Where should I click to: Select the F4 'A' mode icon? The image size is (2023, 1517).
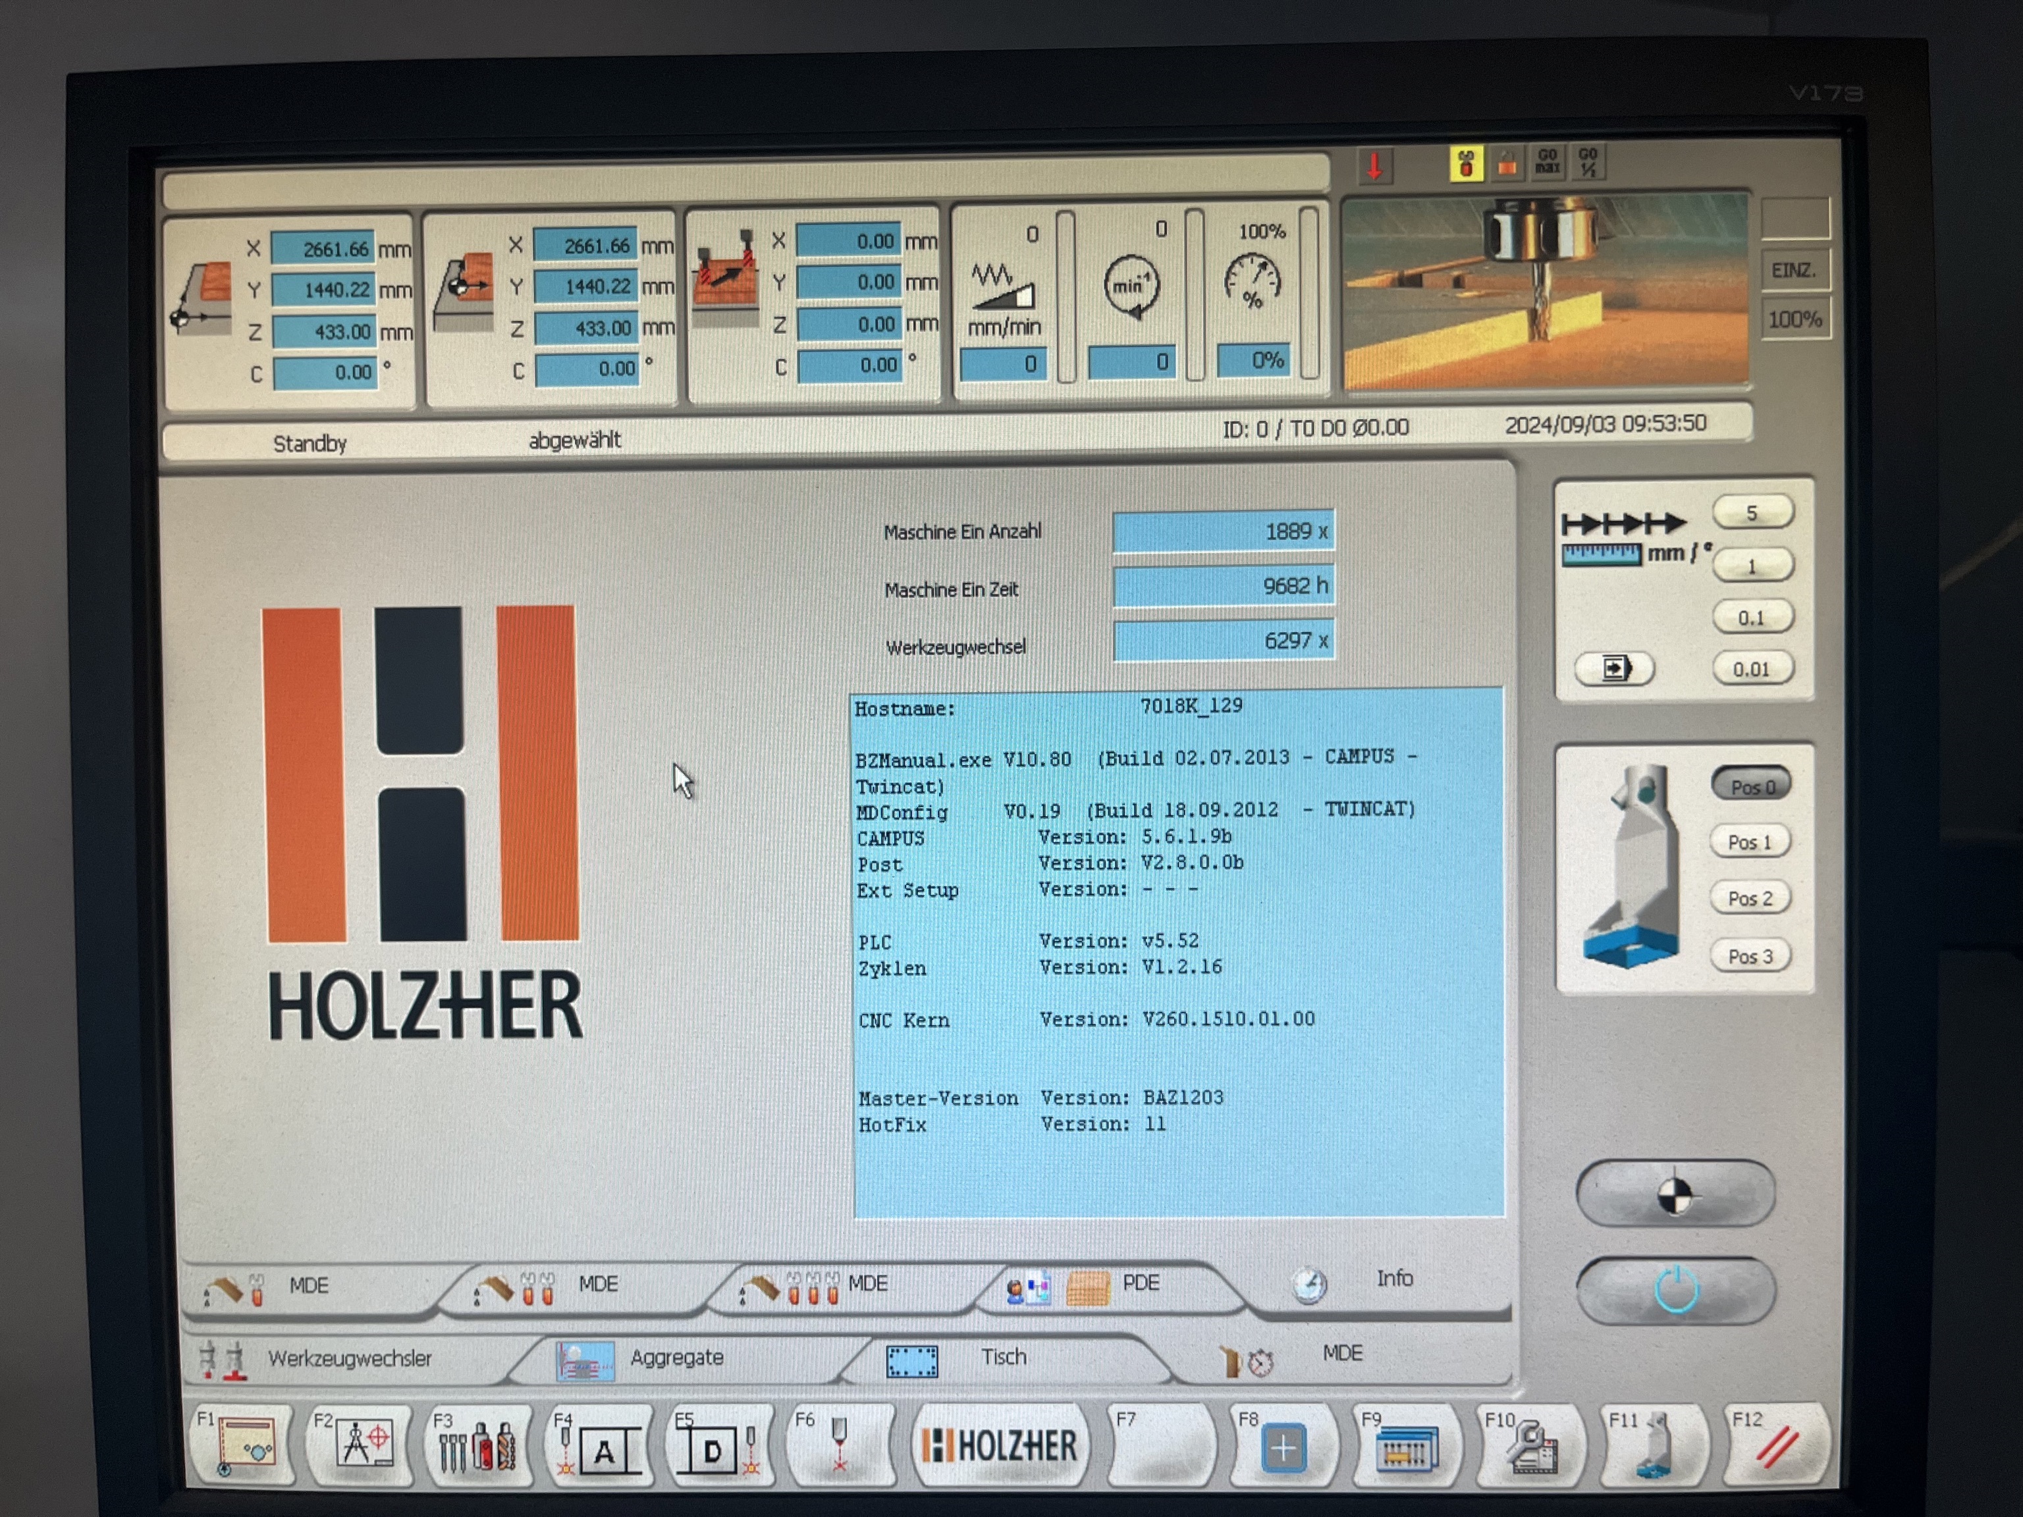pos(598,1447)
